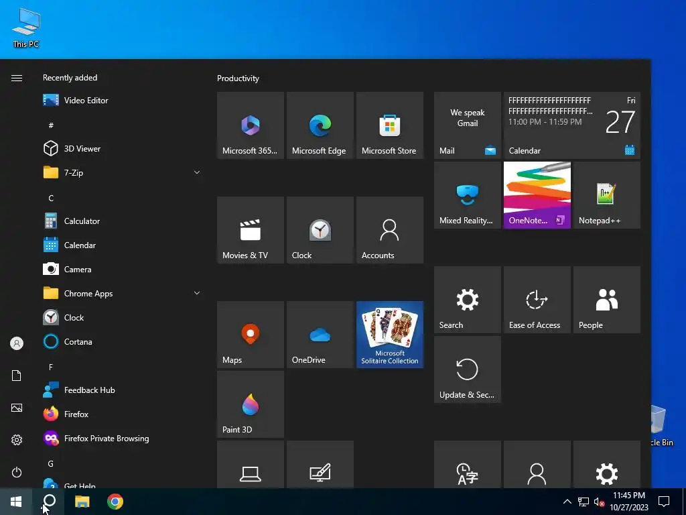Click the muted volume tray icon
Screen dimensions: 686x515
(600, 502)
